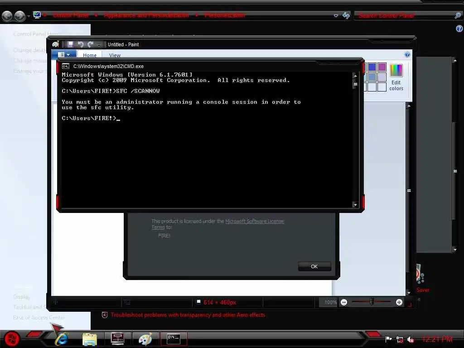464x348 pixels.
Task: Open Paint Help question mark icon
Action: point(407,54)
